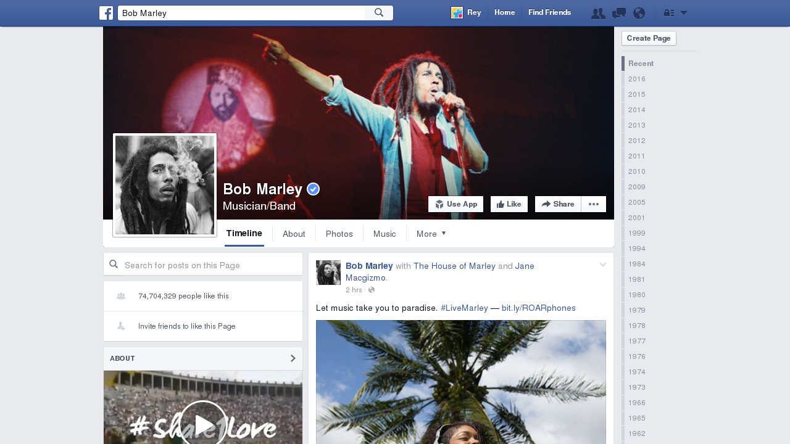Image resolution: width=790 pixels, height=444 pixels.
Task: Open the privacy shortcuts lock icon
Action: tap(669, 13)
